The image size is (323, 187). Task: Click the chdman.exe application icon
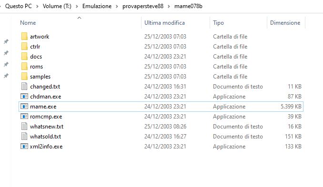coord(24,96)
